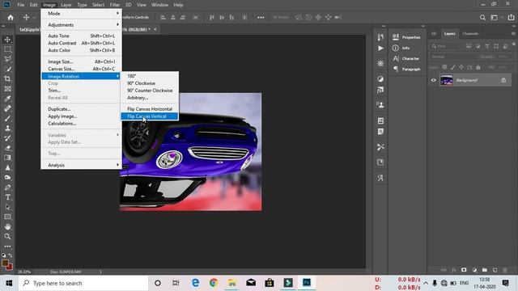Open Chrome from taskbar
The height and width of the screenshot is (291, 518).
coord(214,283)
